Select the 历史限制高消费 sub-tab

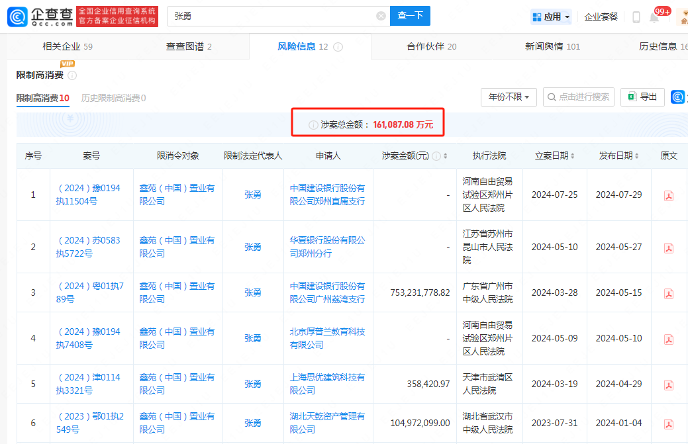(x=113, y=98)
